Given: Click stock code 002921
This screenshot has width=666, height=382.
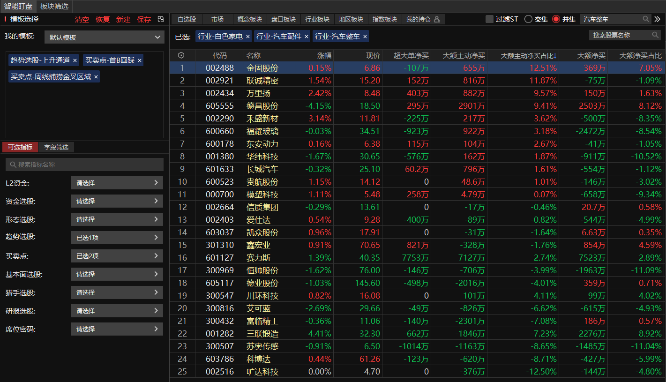Looking at the screenshot, I should 219,81.
